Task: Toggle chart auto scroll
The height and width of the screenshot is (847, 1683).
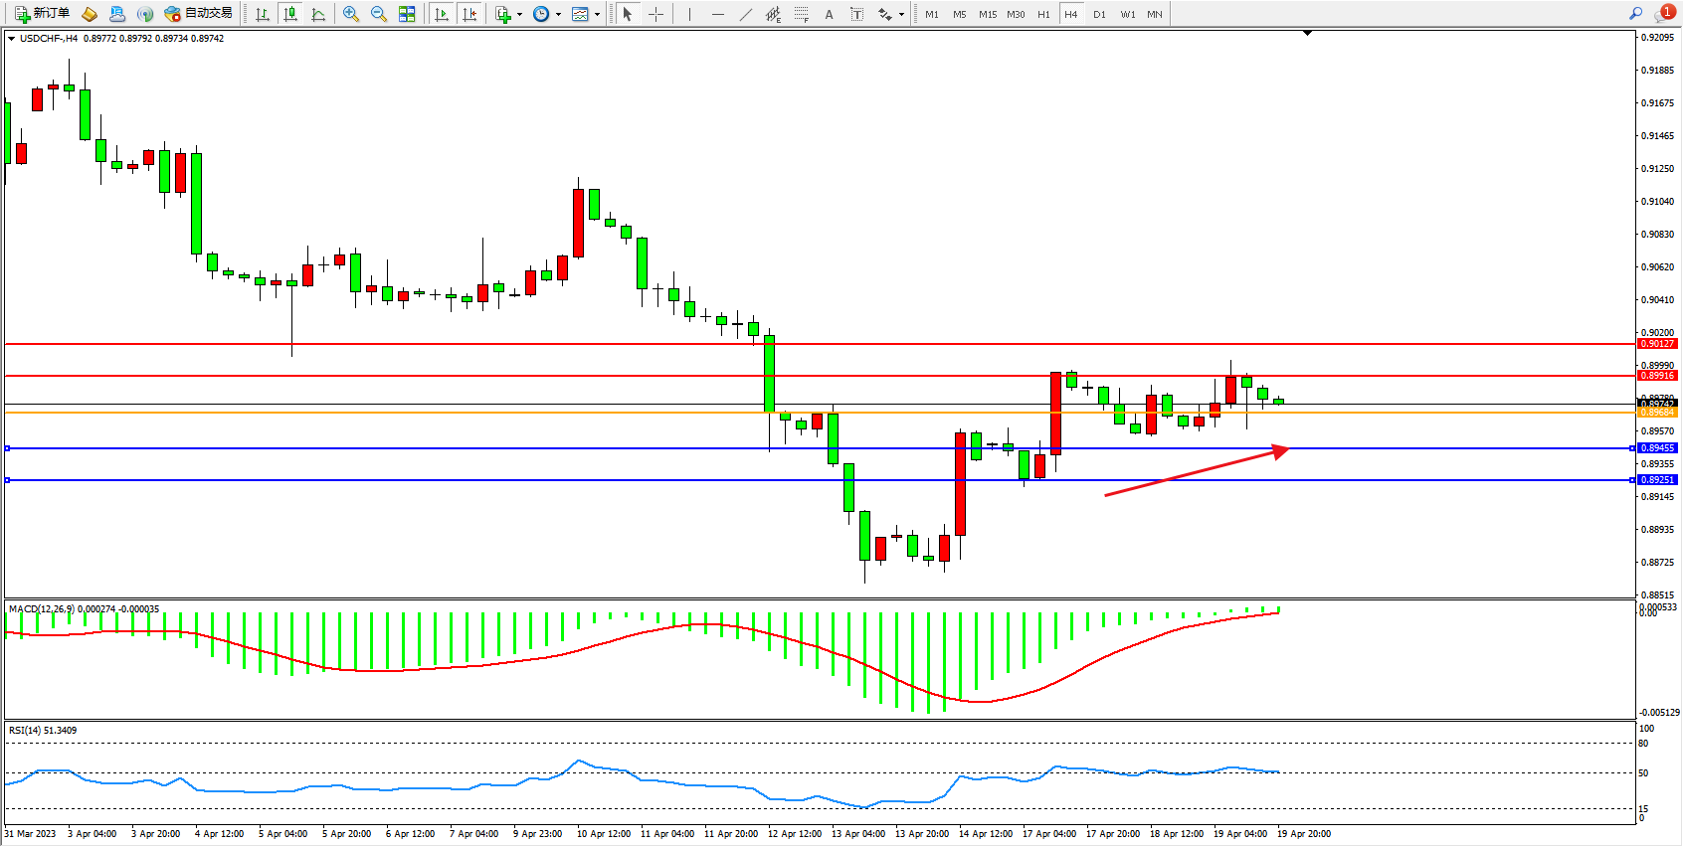Action: pos(442,14)
